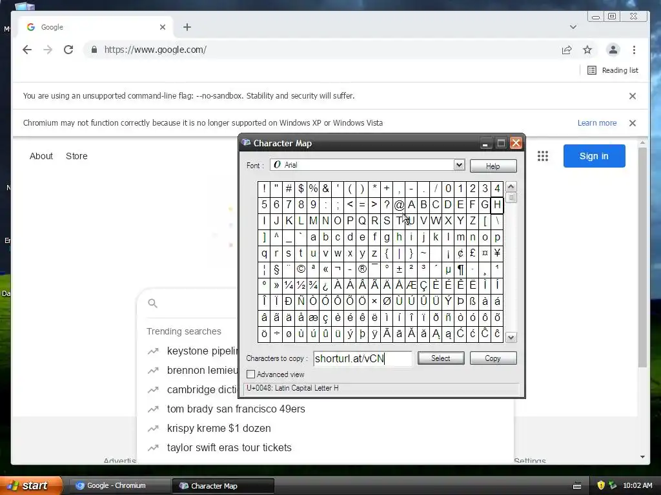This screenshot has height=495, width=661.
Task: Select the ÷ division character
Action: pyautogui.click(x=276, y=334)
